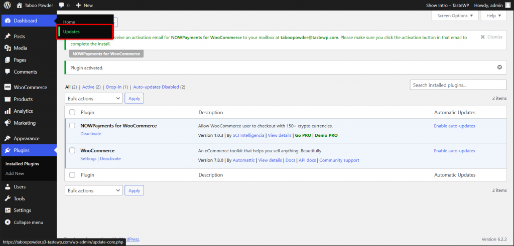514x246 pixels.
Task: Click the comments bubble icon in admin bar
Action: coord(61,5)
